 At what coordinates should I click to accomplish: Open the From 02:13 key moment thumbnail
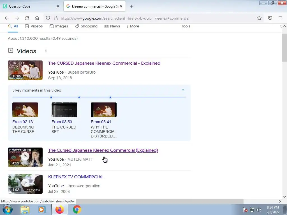pyautogui.click(x=25, y=110)
